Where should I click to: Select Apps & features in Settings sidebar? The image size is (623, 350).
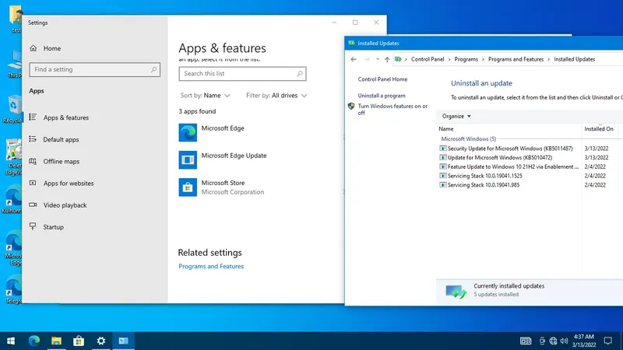coord(66,117)
